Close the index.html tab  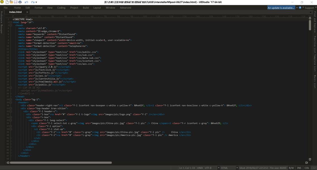click(x=27, y=12)
